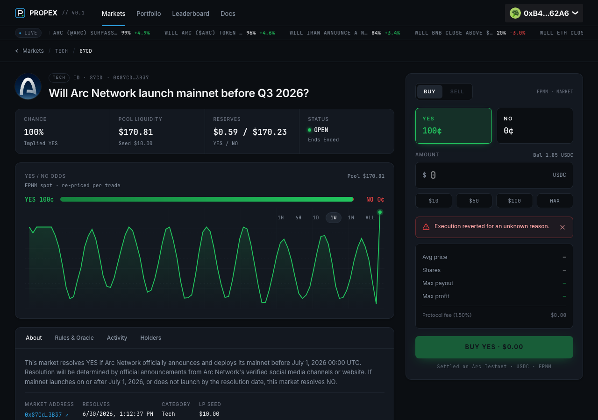Click the reserves value $0.59 / $170.23

click(x=250, y=132)
